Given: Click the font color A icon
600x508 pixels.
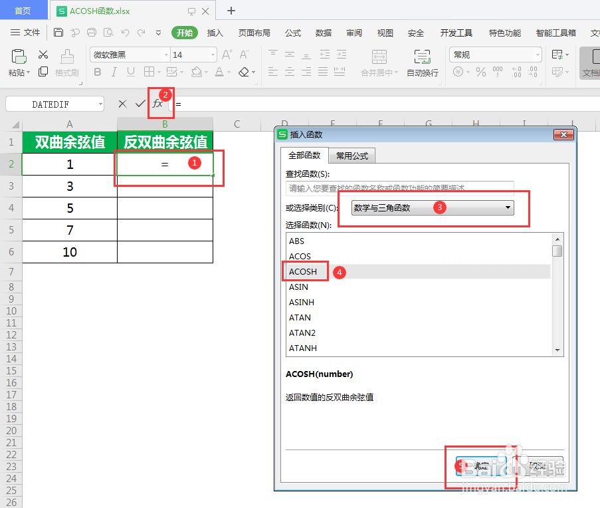Looking at the screenshot, I should [x=219, y=72].
